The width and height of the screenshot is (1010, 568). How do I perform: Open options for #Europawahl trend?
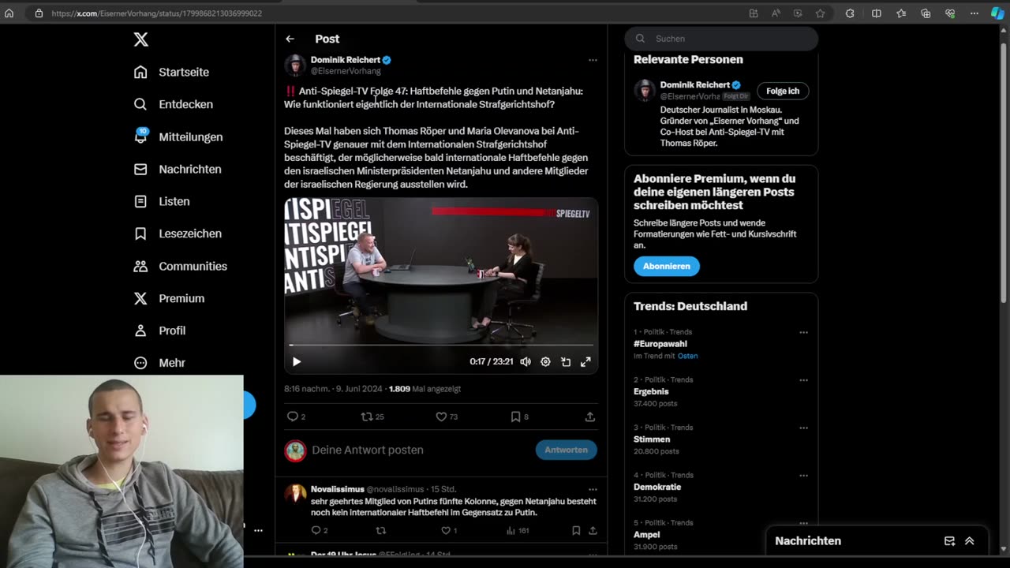[803, 332]
